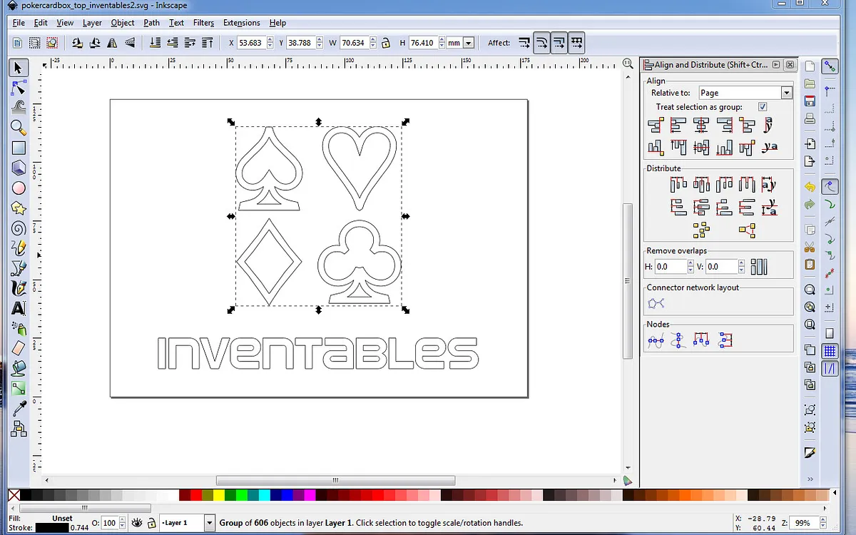Image resolution: width=856 pixels, height=535 pixels.
Task: Toggle Layer 1 visibility eye icon
Action: pos(136,523)
